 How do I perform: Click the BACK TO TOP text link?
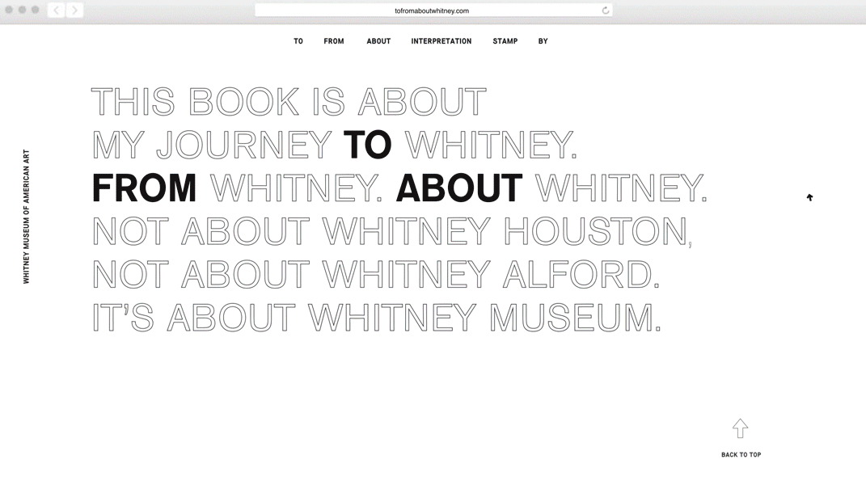click(741, 454)
